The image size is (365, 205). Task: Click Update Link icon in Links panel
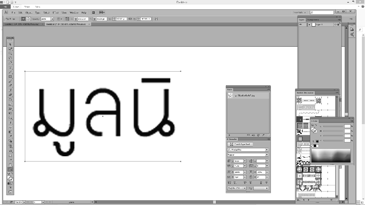(258, 135)
